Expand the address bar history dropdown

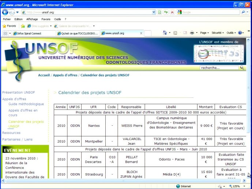click(154, 12)
